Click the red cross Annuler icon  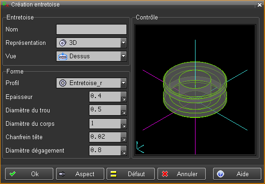[x=165, y=174]
